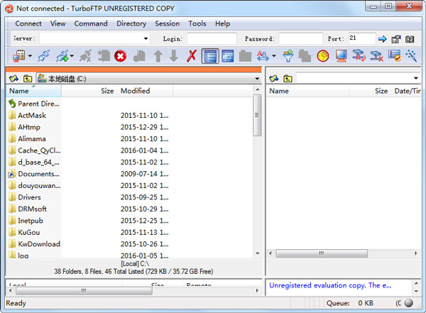This screenshot has height=313, width=426.
Task: Open the Session menu
Action: (x=168, y=23)
